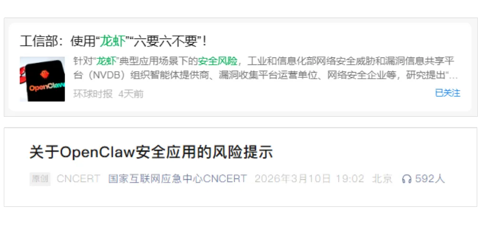Click the 4天前 timestamp
The image size is (482, 232).
coord(131,94)
